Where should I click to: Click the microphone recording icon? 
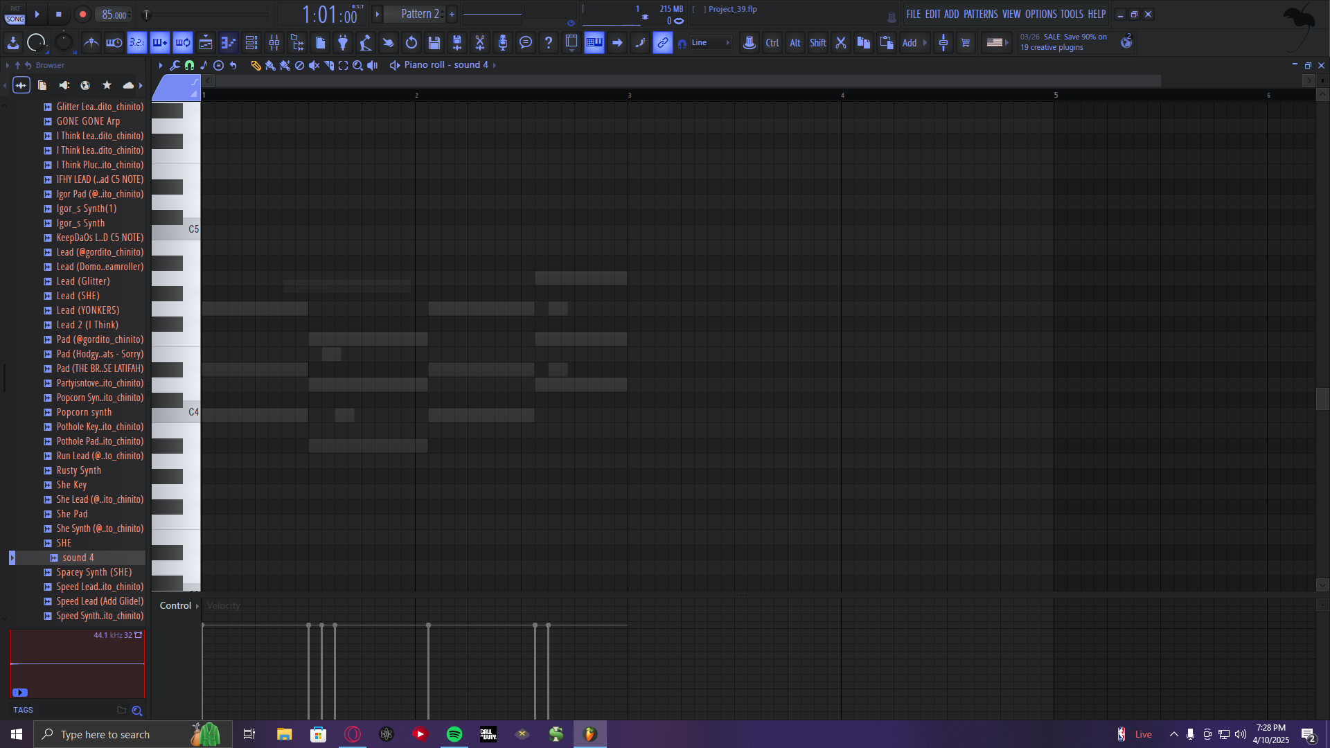click(x=503, y=43)
